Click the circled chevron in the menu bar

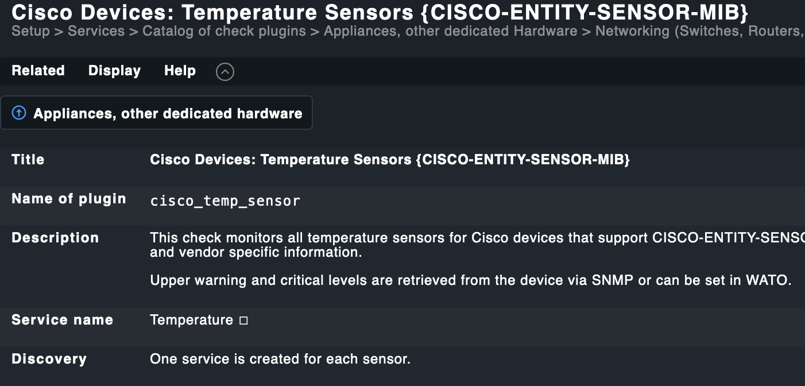(225, 71)
